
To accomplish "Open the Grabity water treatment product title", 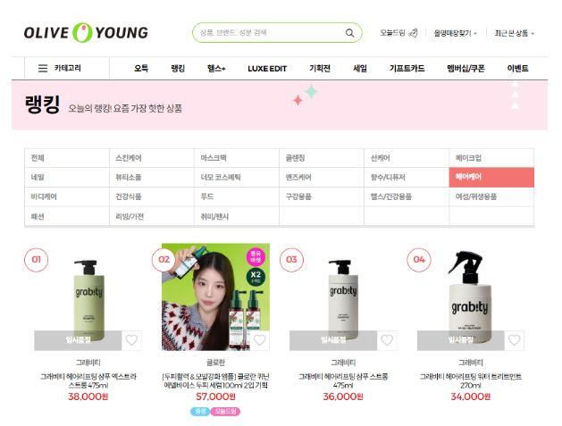I will click(x=471, y=380).
